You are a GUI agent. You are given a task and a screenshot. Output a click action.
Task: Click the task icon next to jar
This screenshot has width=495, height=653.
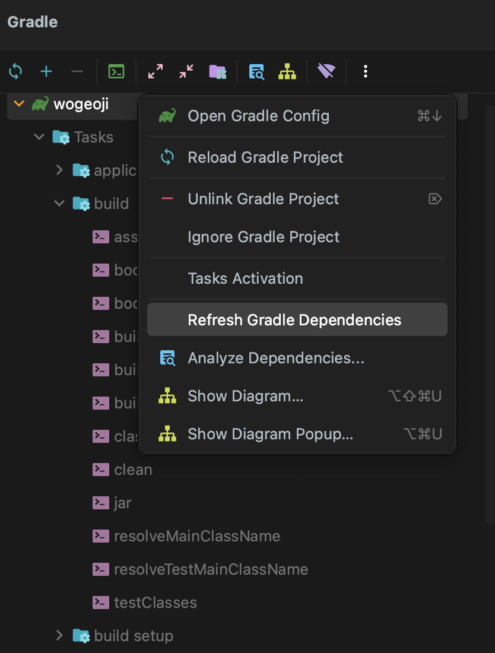click(x=101, y=503)
